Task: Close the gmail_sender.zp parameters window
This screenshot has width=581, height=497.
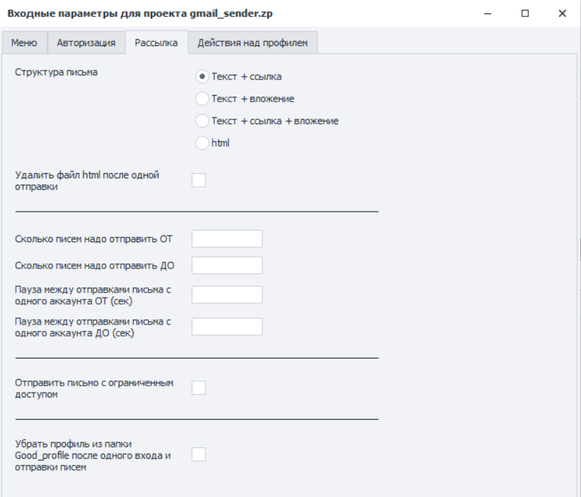Action: click(562, 13)
